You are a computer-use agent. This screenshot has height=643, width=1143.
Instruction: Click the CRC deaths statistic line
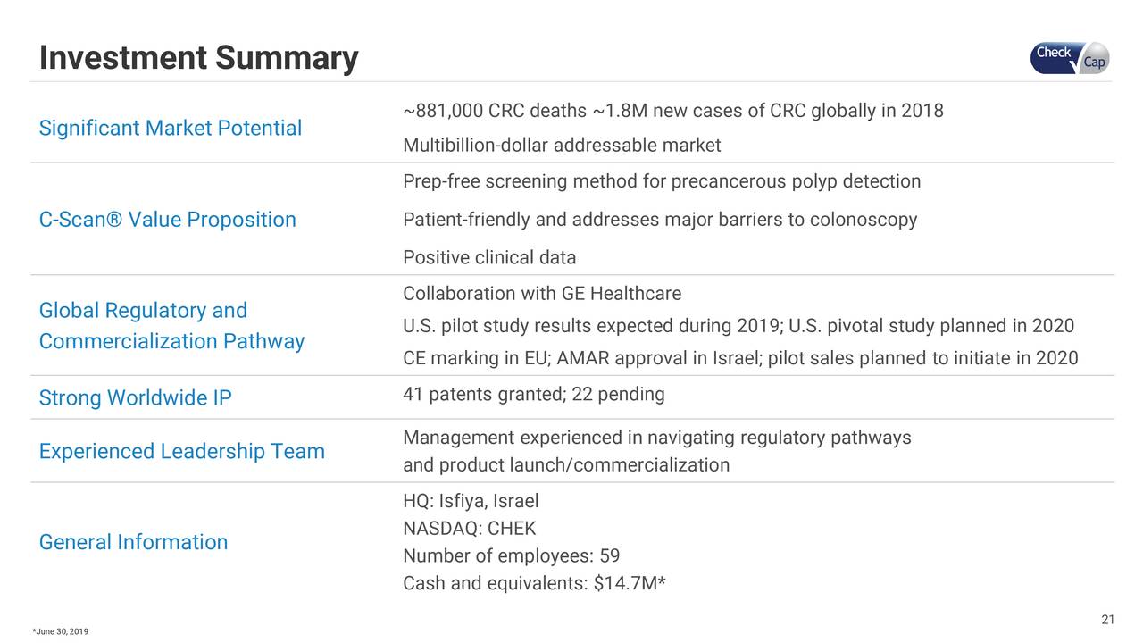[672, 111]
